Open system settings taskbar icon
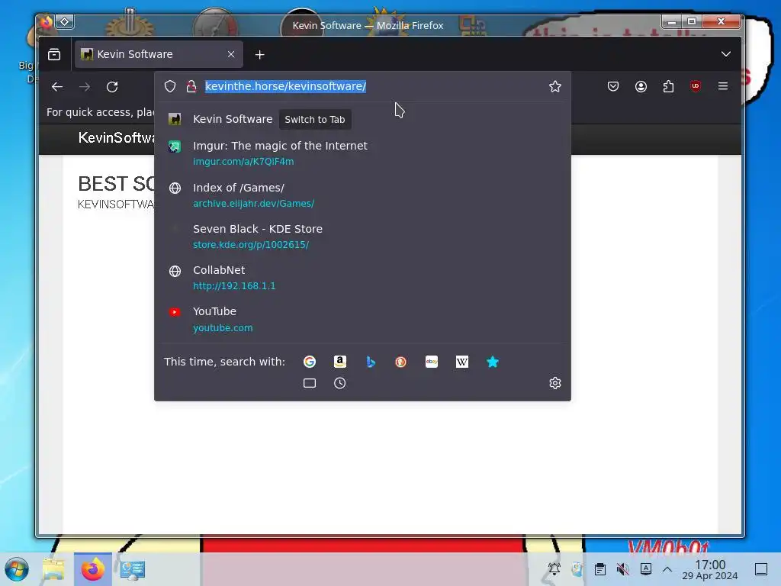 pyautogui.click(x=133, y=569)
